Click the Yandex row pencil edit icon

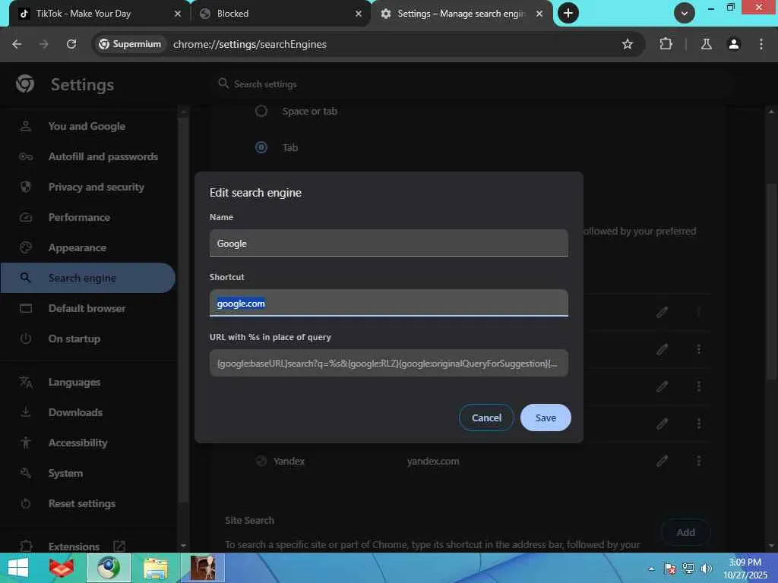pyautogui.click(x=662, y=461)
